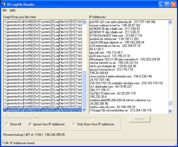Screen dimensions: 178x147
Task: Open the File menu
Action: click(4, 10)
